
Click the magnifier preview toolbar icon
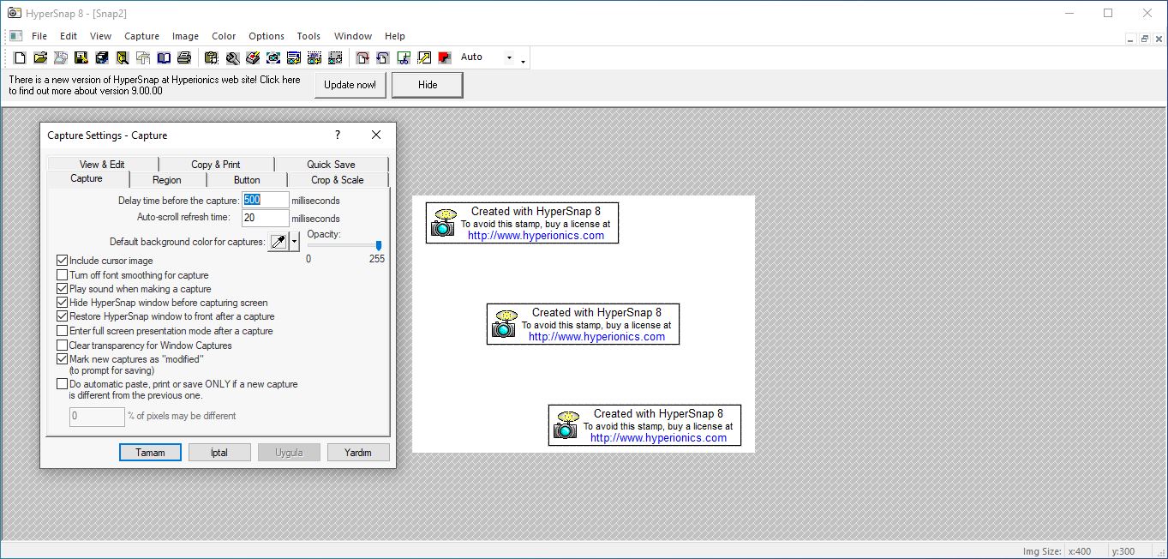123,57
